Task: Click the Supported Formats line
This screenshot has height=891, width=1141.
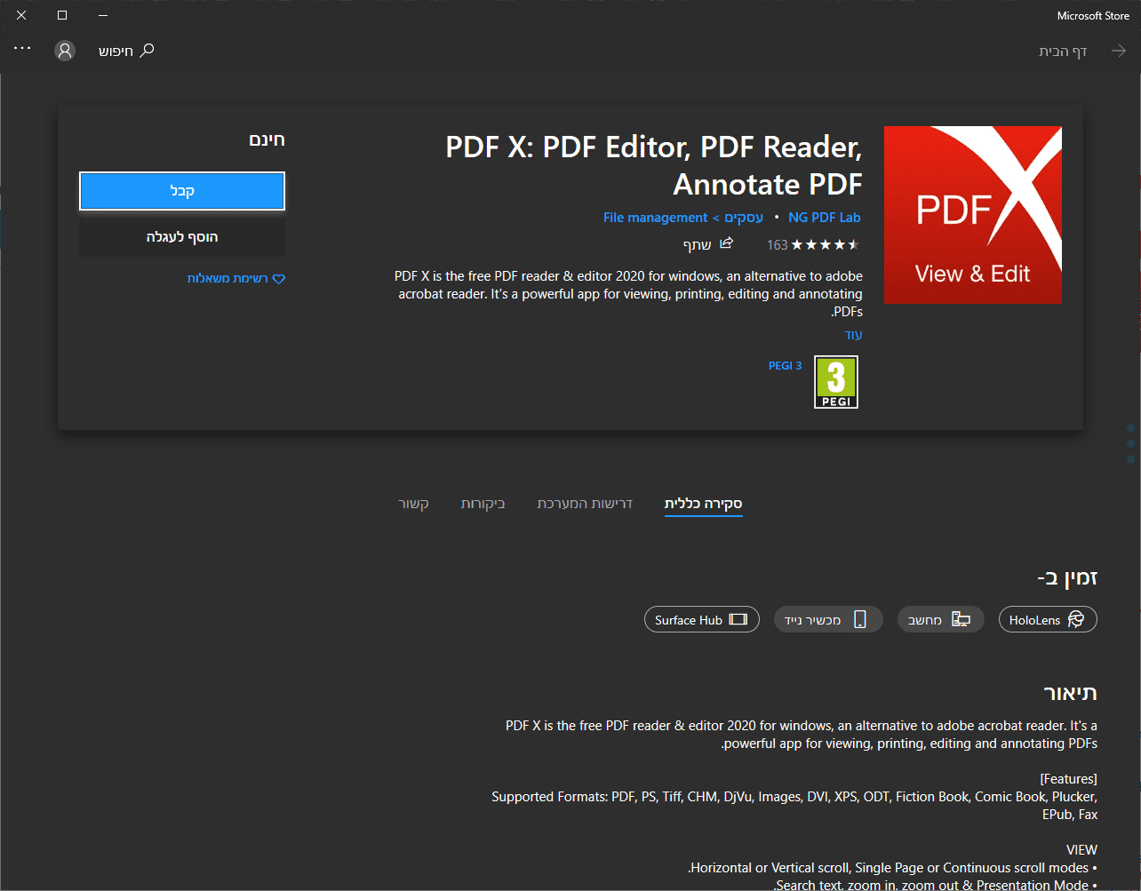Action: [x=794, y=806]
